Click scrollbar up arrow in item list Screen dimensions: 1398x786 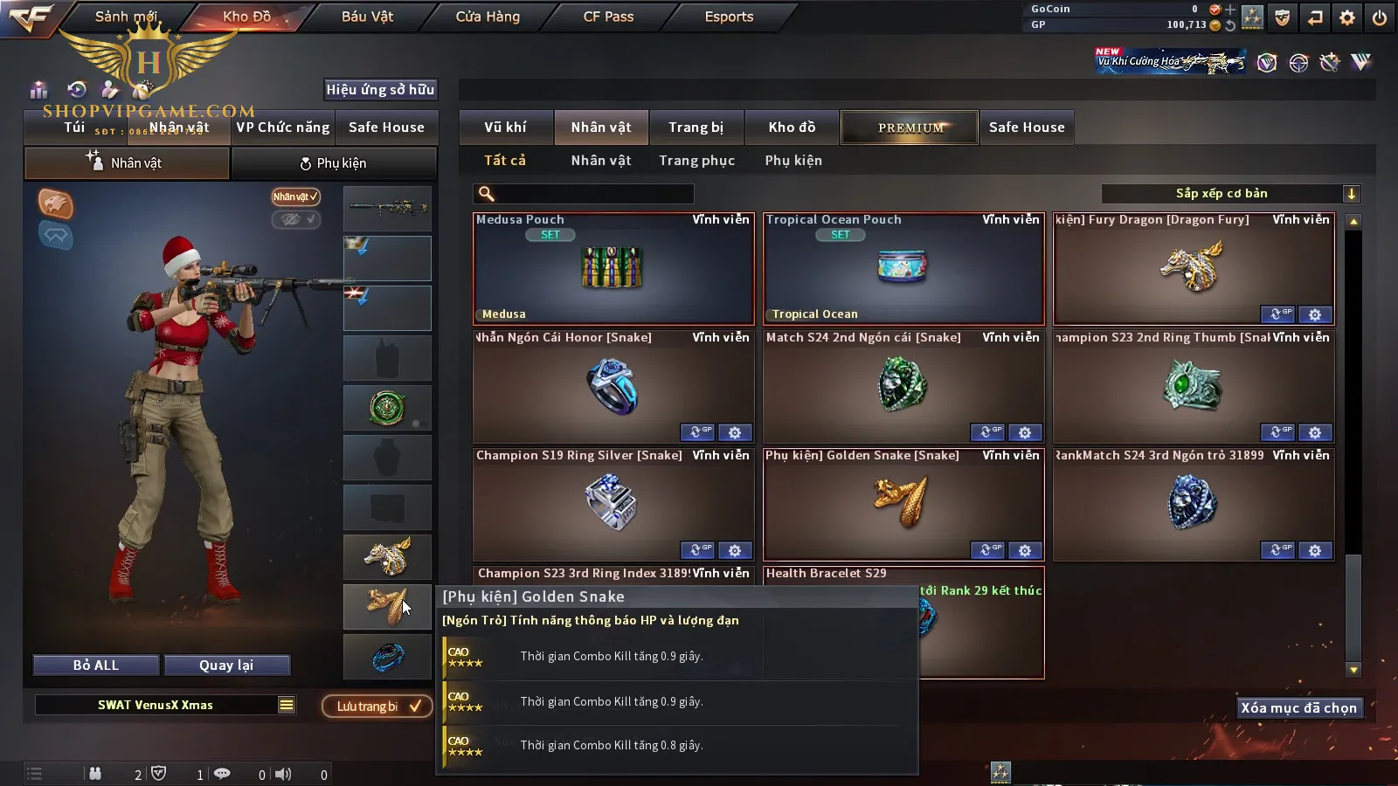point(1353,222)
